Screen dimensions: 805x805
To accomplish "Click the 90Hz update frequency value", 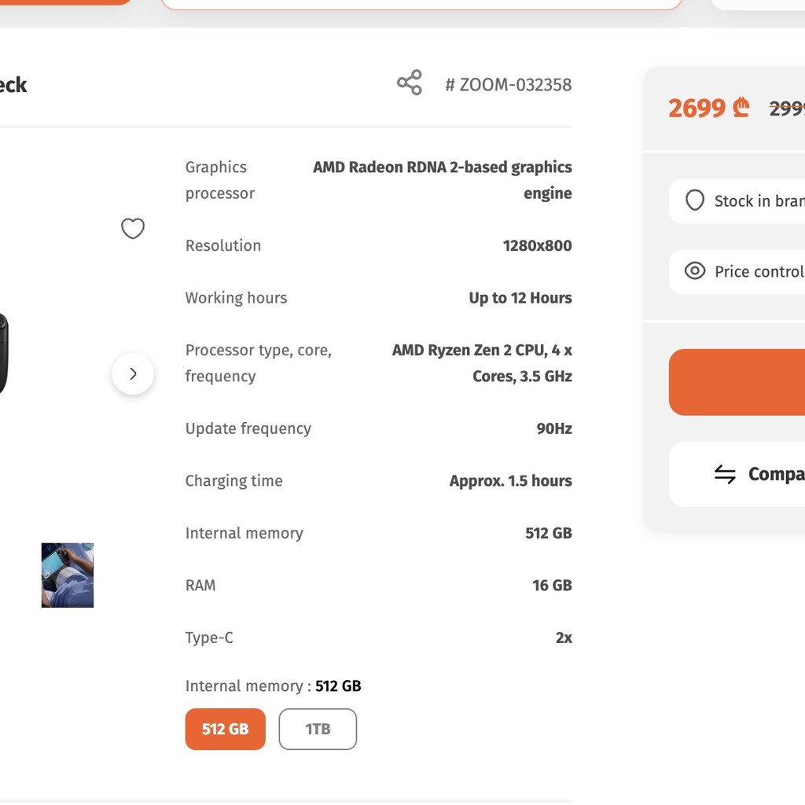I will (x=554, y=428).
